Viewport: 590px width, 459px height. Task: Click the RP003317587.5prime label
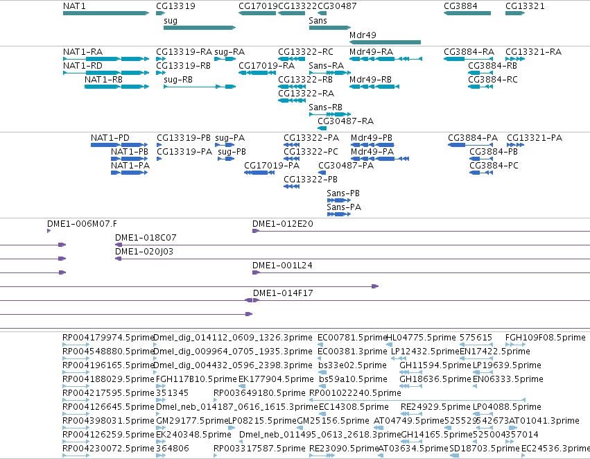[259, 449]
